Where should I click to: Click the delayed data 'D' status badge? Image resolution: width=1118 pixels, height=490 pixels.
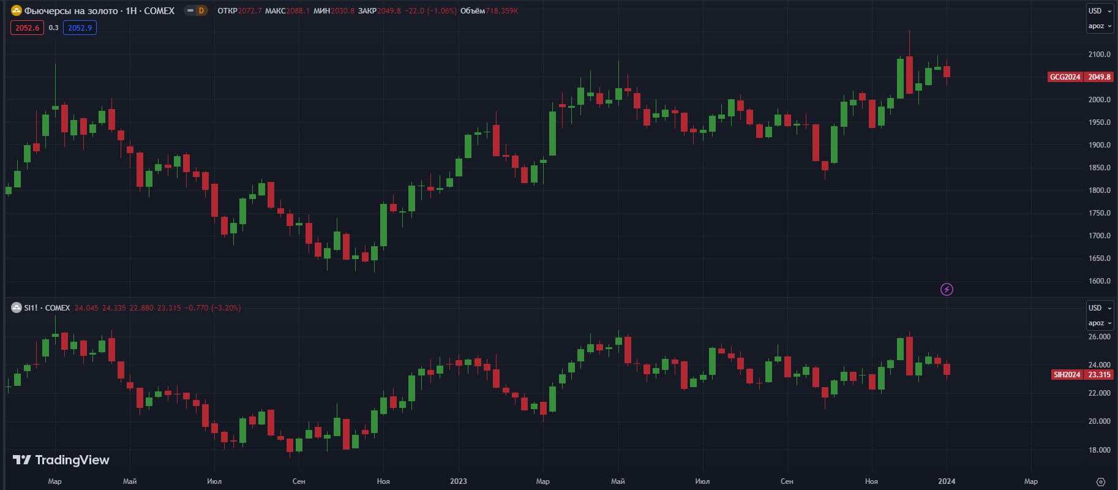201,10
